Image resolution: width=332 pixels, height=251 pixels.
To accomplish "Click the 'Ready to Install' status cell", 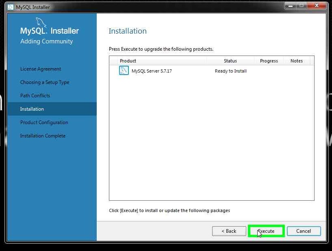I will [x=231, y=71].
